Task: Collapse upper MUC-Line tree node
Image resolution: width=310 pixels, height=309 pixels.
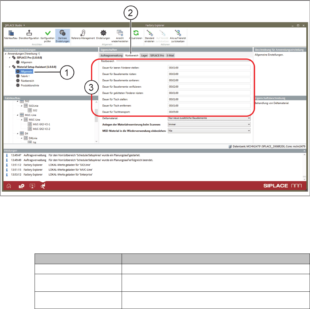Action: [18, 115]
